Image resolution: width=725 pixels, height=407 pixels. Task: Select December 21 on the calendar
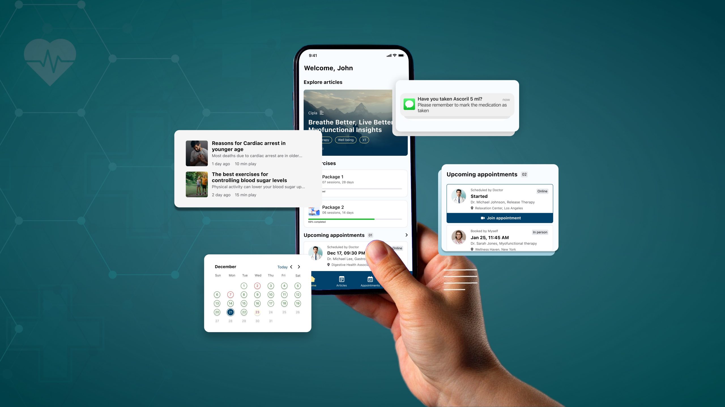(230, 312)
